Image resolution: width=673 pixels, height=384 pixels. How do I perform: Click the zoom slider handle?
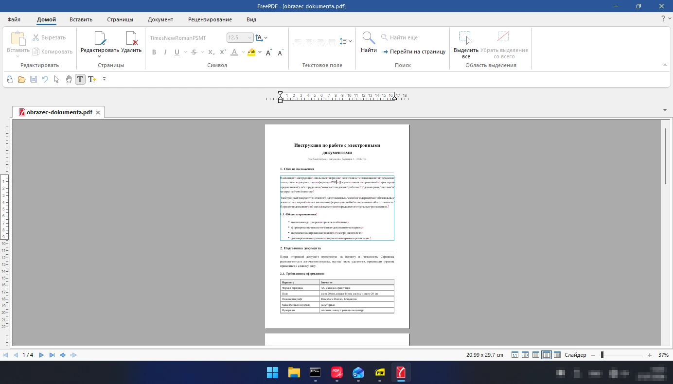tap(602, 355)
